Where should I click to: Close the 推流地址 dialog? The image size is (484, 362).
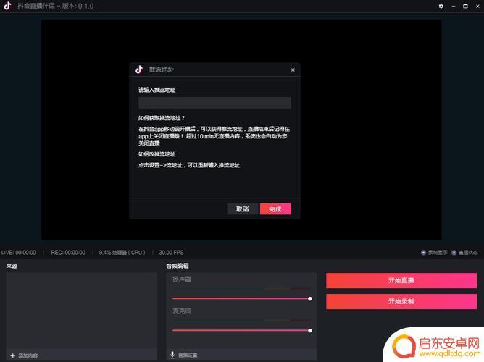(x=293, y=70)
